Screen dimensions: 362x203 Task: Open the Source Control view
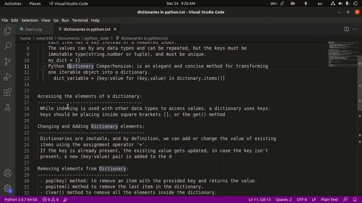[x=7, y=61]
